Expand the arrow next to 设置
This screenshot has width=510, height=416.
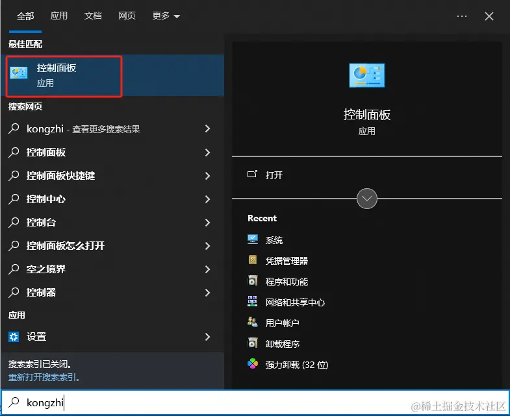pyautogui.click(x=207, y=337)
